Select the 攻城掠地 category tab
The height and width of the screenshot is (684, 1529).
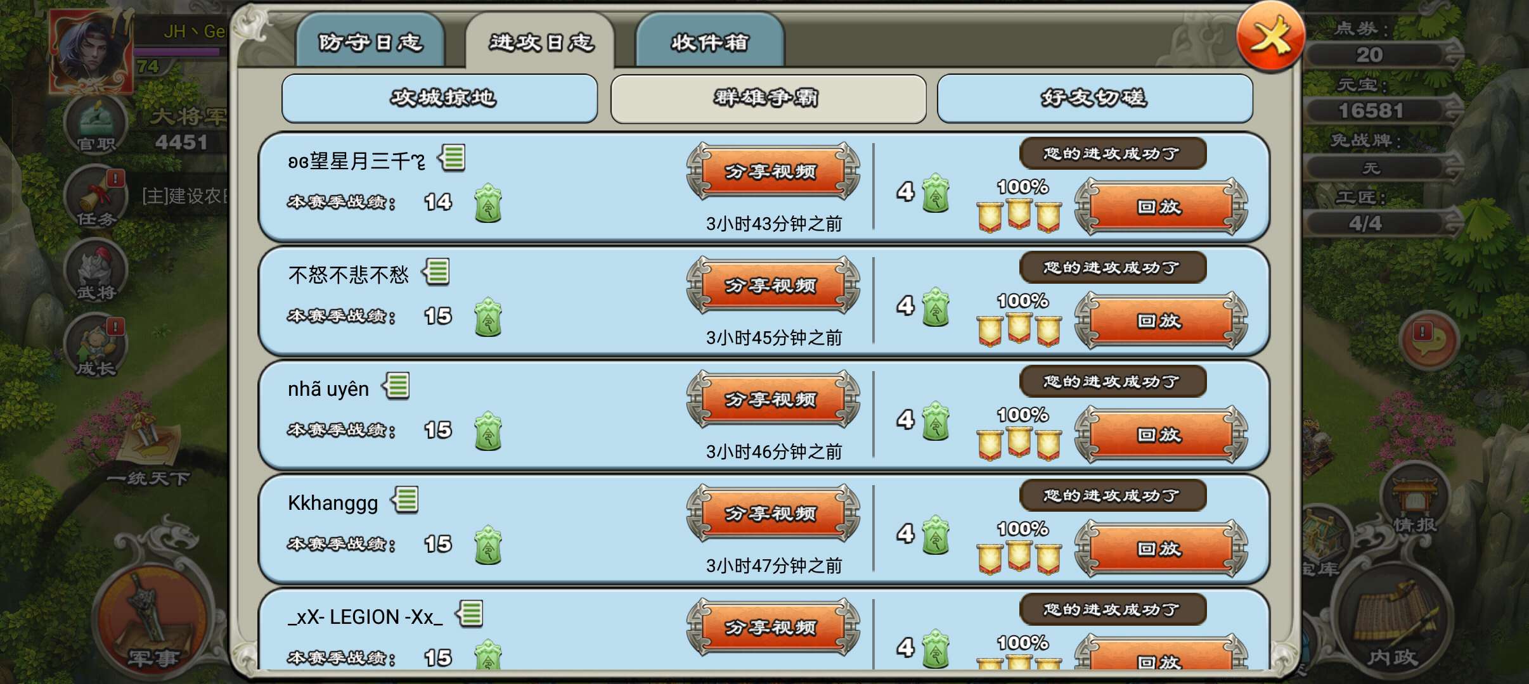(x=440, y=98)
